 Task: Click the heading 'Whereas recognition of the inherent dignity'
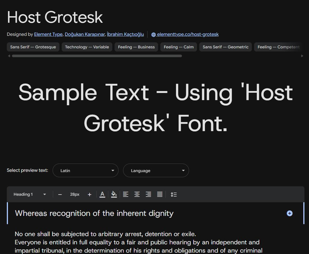pos(94,213)
